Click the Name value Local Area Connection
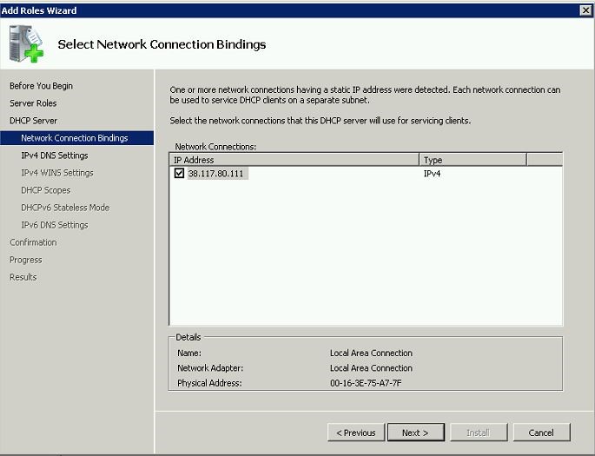595x456 pixels. click(x=371, y=354)
